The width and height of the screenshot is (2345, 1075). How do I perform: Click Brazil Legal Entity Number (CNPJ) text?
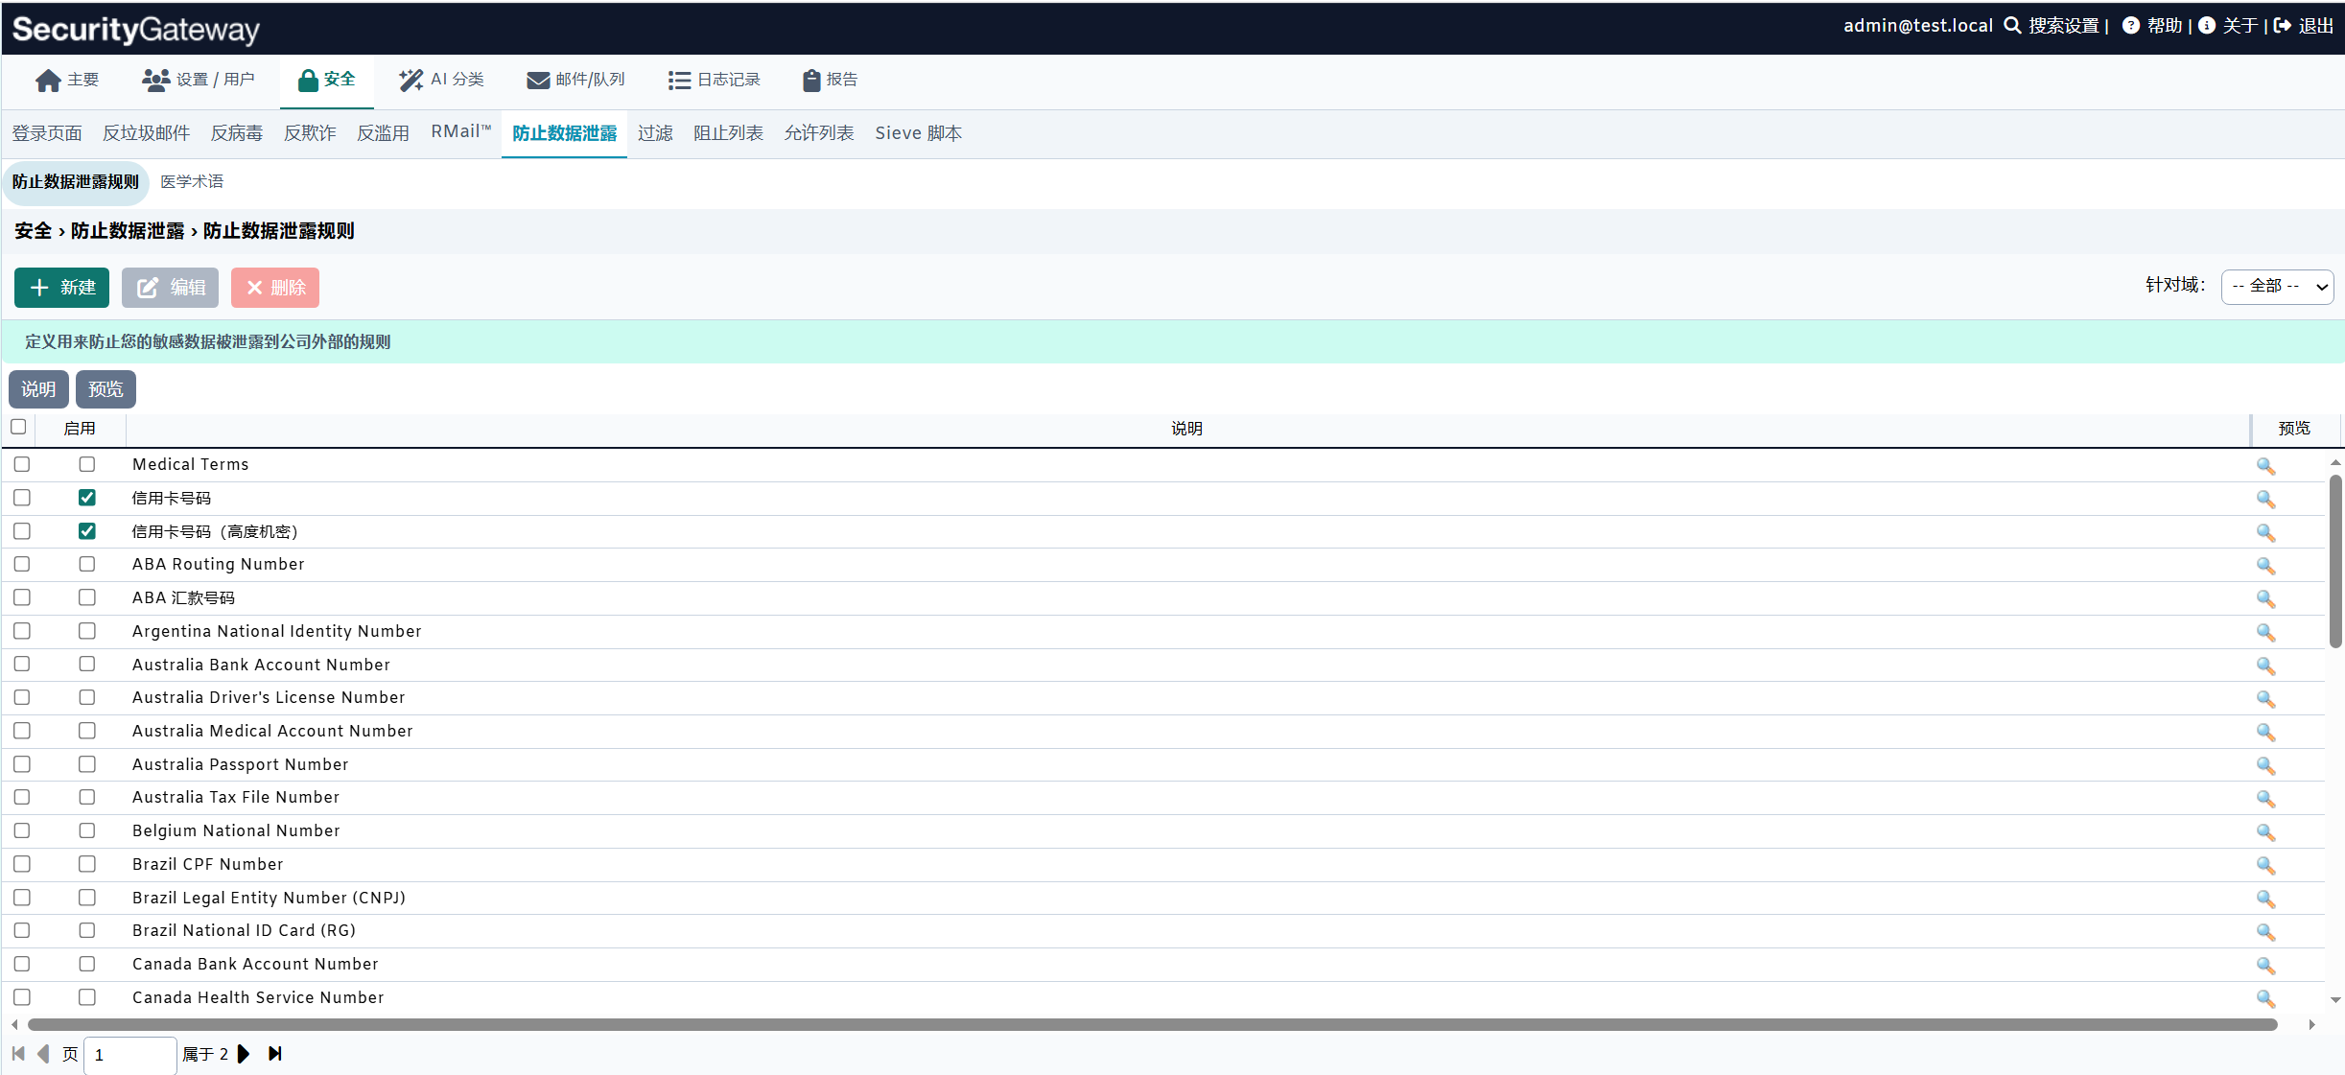coord(270,898)
